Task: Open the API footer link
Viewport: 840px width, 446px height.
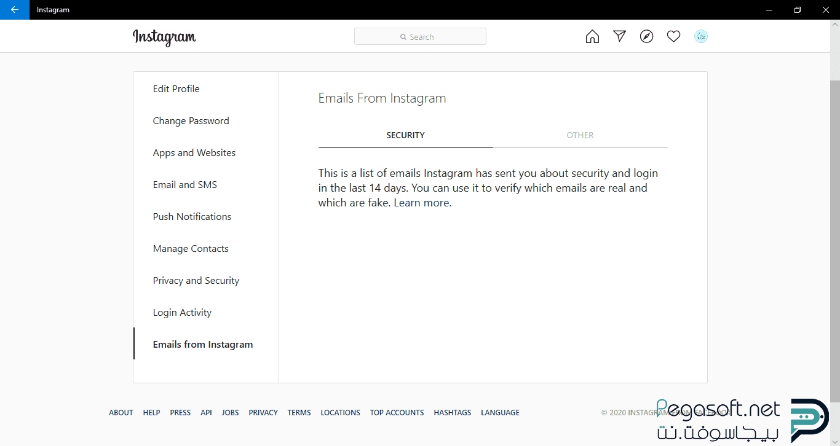Action: (206, 413)
